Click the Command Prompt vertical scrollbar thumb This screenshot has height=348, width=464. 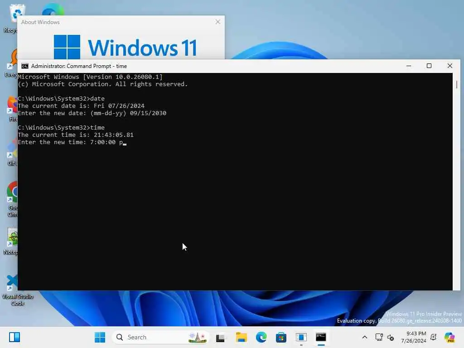pyautogui.click(x=457, y=85)
